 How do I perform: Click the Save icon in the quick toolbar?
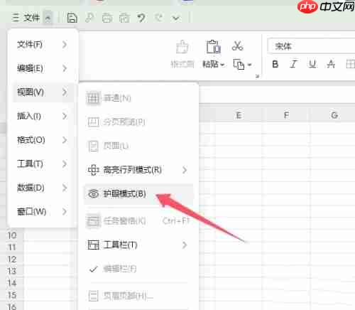(x=72, y=18)
